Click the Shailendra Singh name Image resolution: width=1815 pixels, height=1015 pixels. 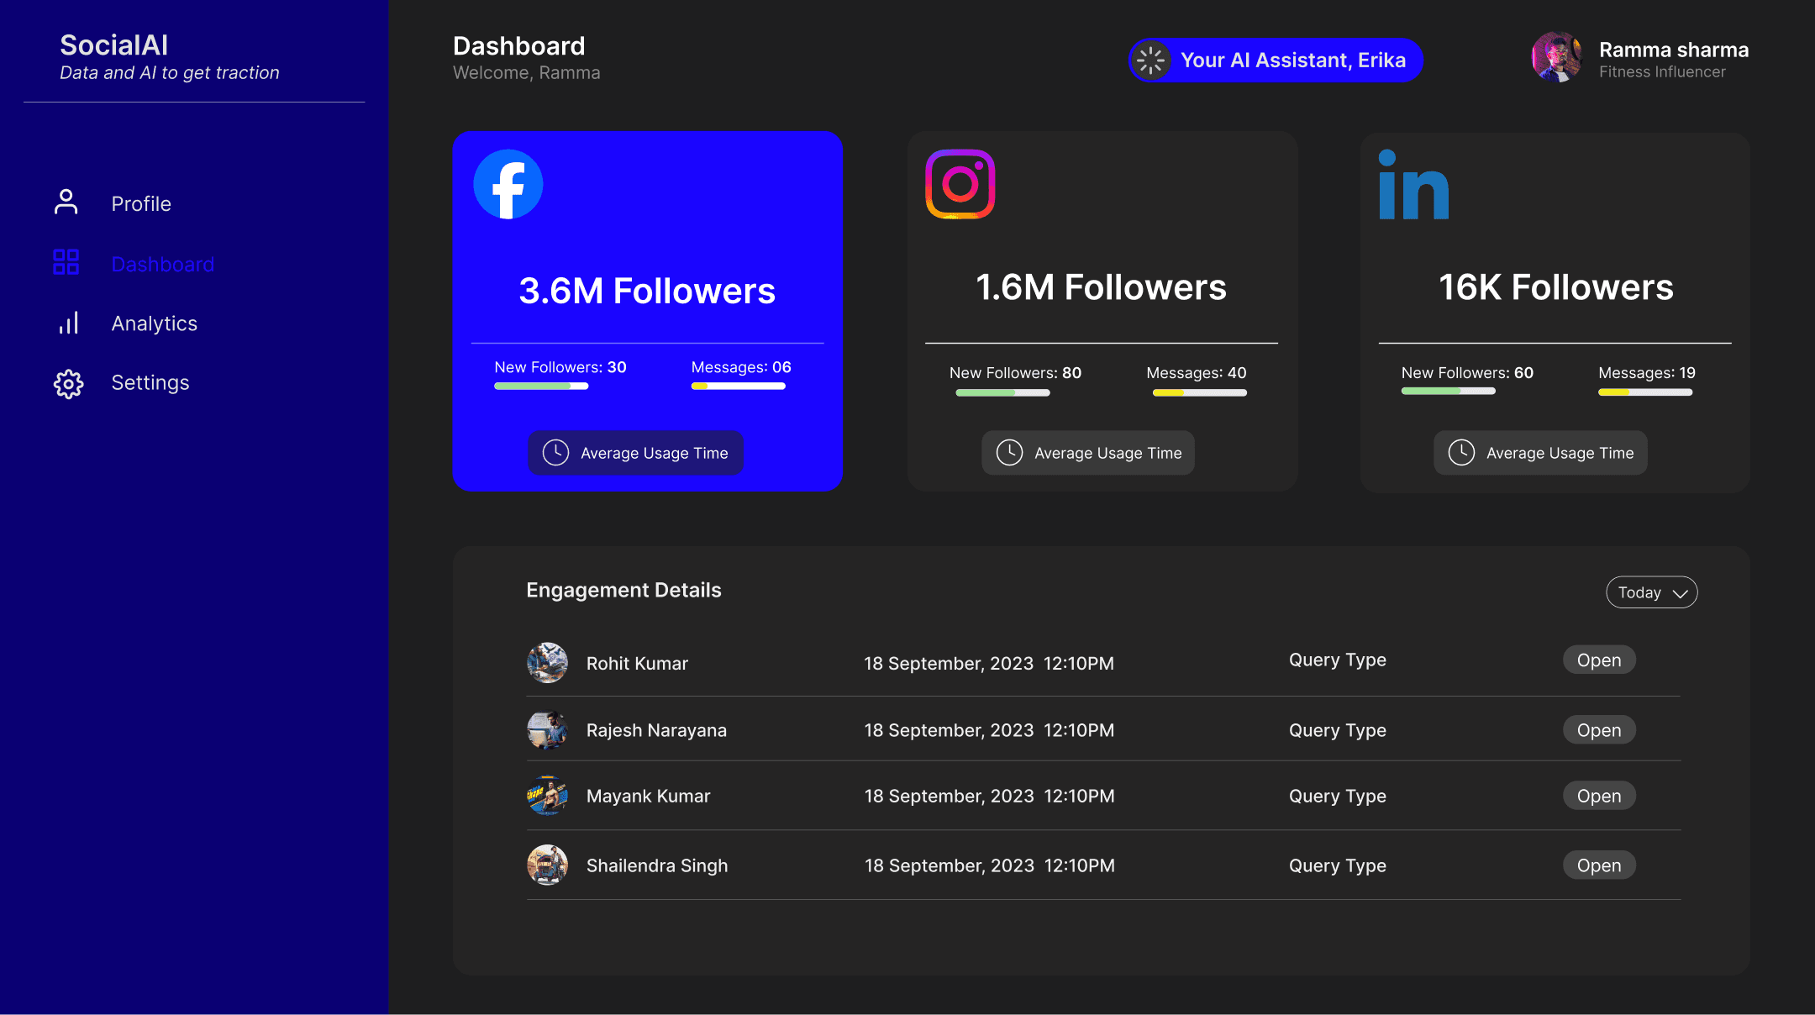657,866
